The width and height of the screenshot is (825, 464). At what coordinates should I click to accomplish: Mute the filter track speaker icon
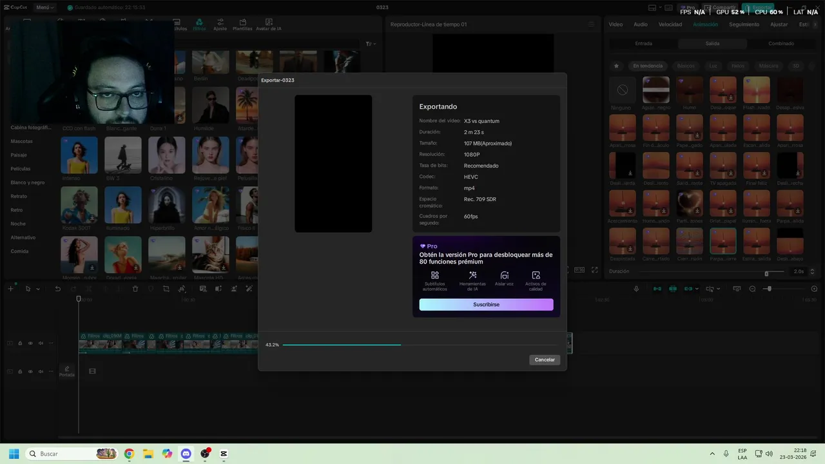41,343
